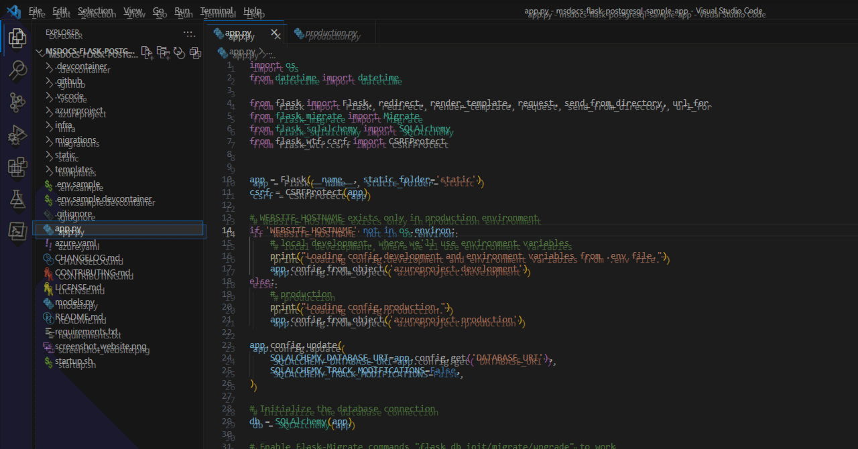Open the Search view icon

[17, 70]
